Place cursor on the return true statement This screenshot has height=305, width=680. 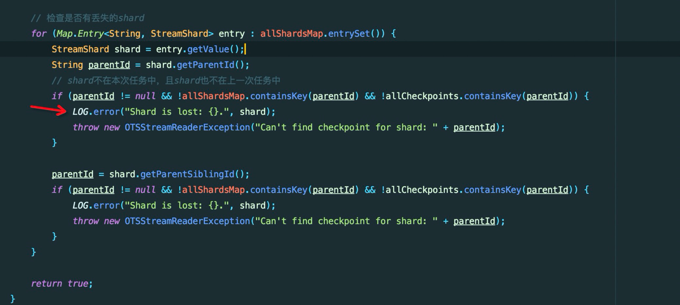(61, 283)
